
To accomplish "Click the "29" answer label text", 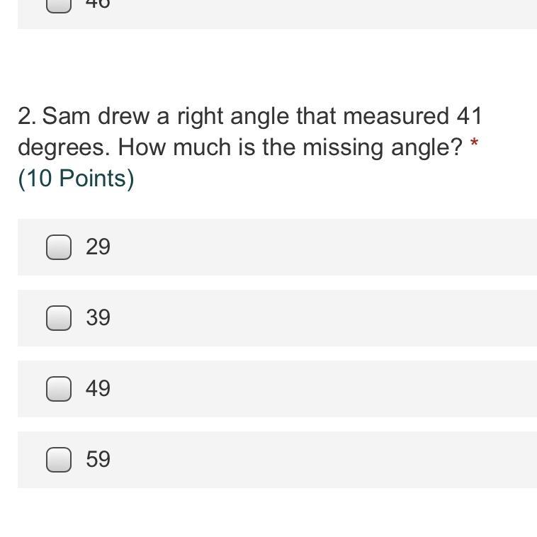I will click(98, 247).
